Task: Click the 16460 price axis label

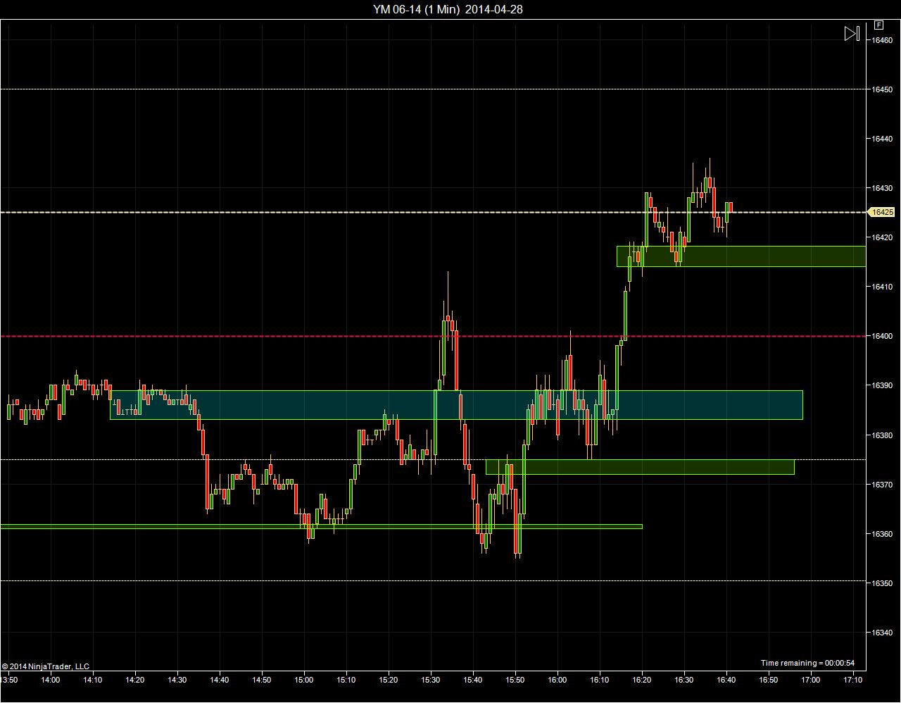Action: [882, 40]
